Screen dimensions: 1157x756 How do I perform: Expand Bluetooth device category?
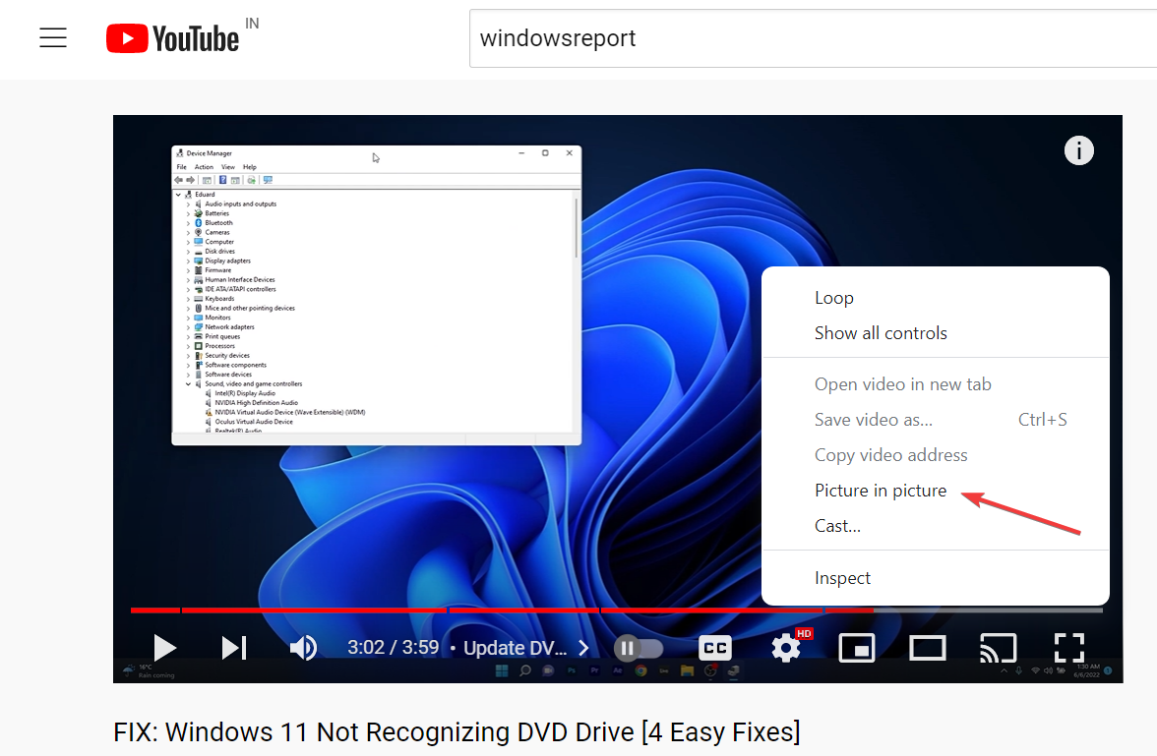pyautogui.click(x=188, y=223)
